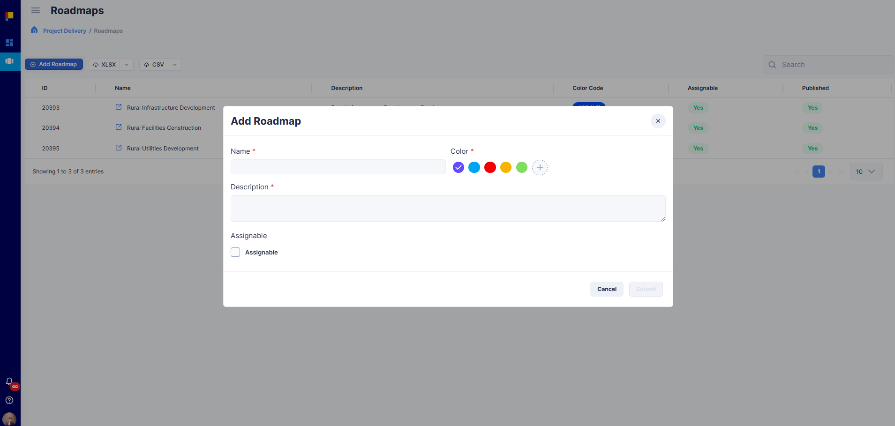Image resolution: width=895 pixels, height=426 pixels.
Task: Click the home icon in the breadcrumb
Action: coord(34,30)
